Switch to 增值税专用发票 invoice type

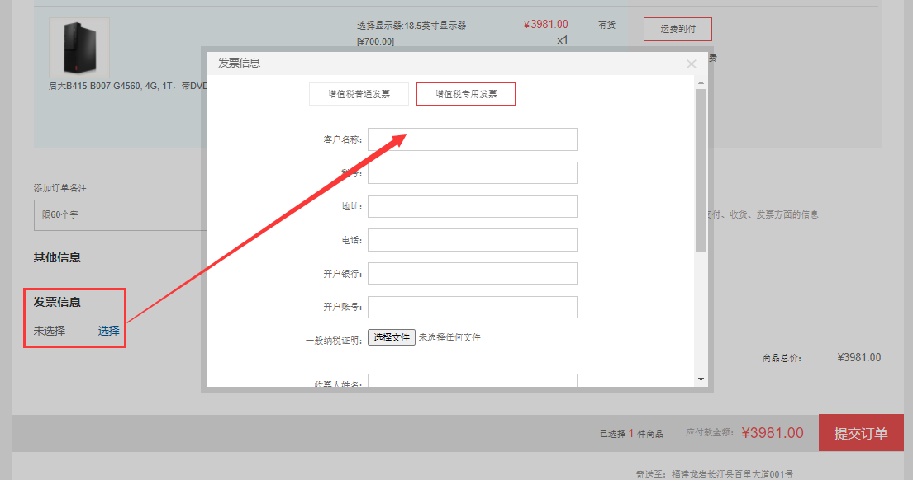(465, 93)
